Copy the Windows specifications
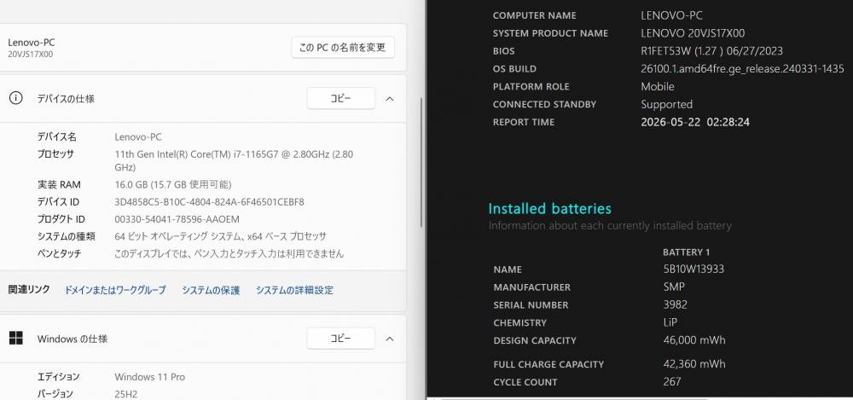 pyautogui.click(x=340, y=339)
